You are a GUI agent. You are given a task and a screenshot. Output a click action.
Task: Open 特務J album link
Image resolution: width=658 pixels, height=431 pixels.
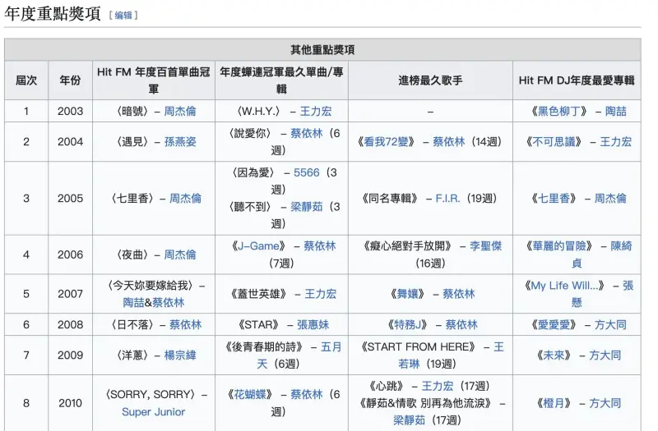[407, 324]
